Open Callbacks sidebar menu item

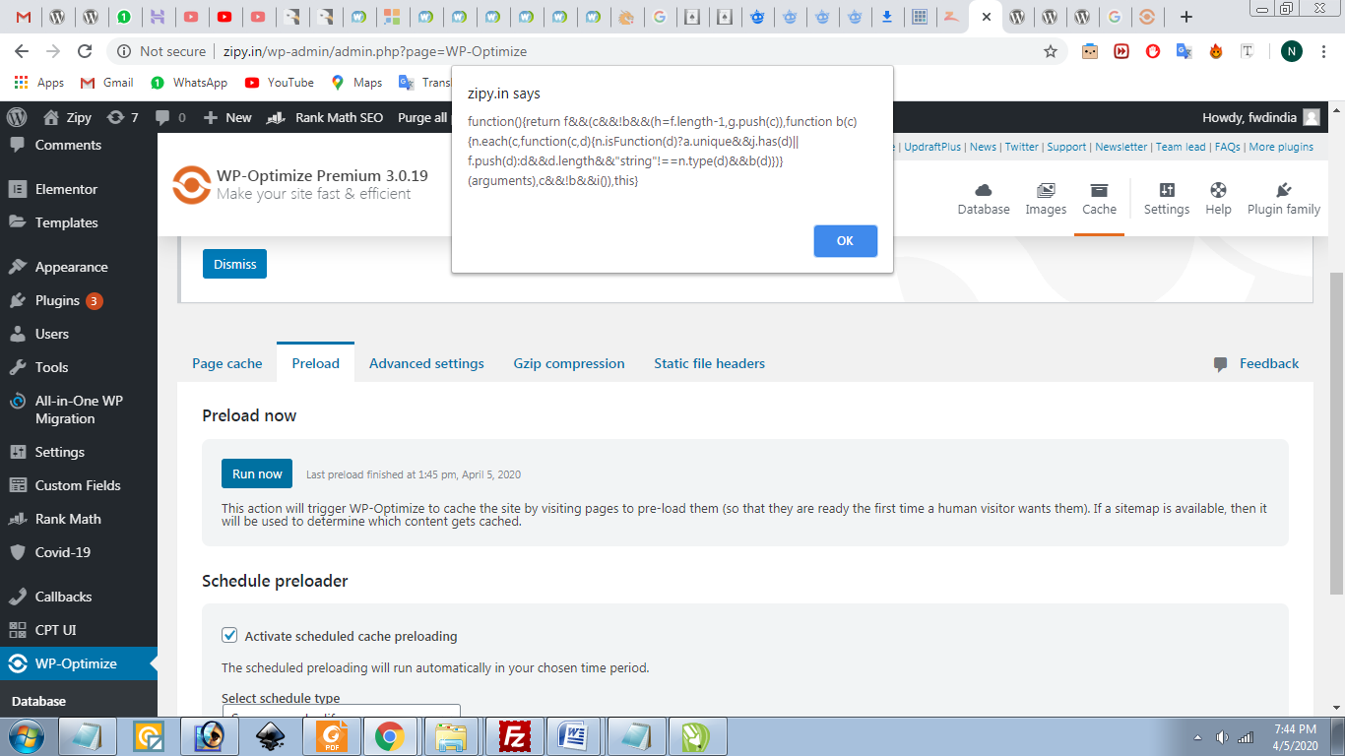tap(79, 597)
